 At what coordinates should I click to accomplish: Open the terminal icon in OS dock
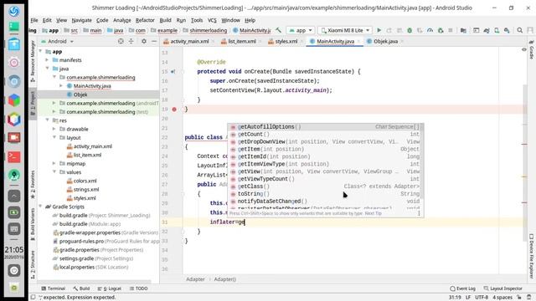tap(14, 157)
